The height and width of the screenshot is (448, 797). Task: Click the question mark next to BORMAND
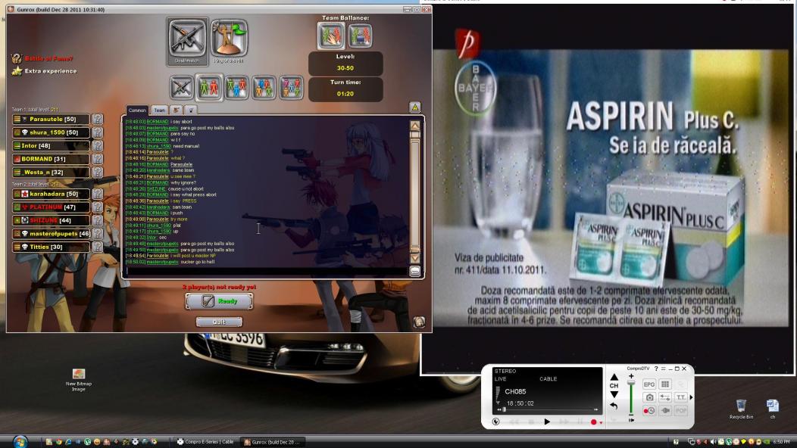coord(98,159)
